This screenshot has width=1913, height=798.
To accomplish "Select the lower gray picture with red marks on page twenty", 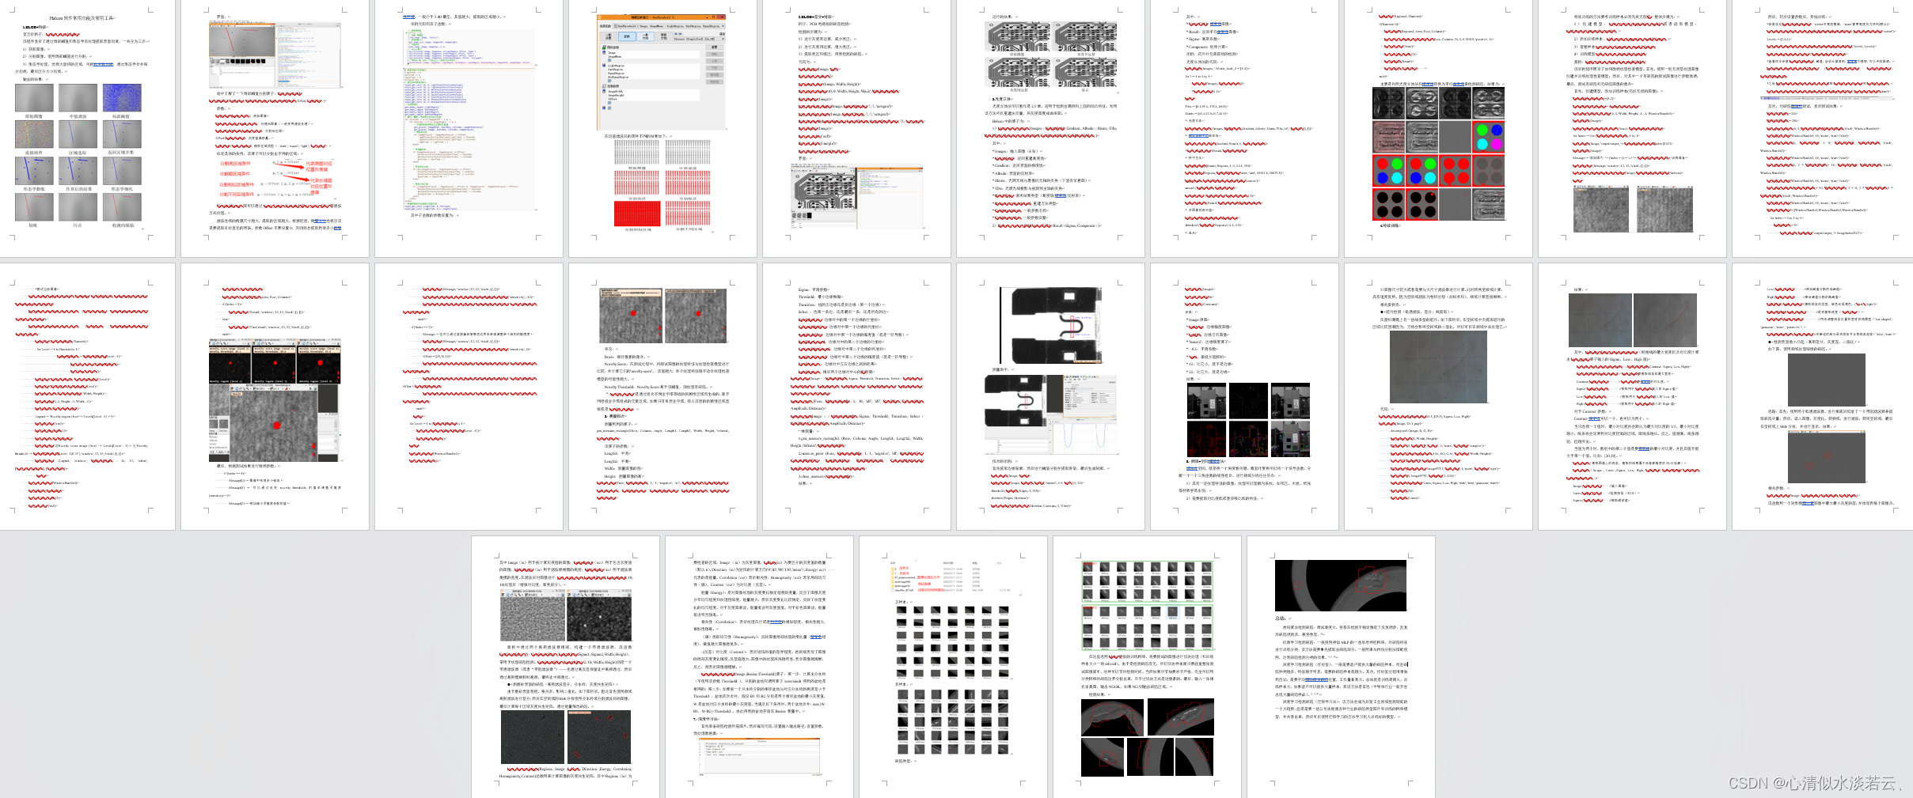I will 1825,456.
